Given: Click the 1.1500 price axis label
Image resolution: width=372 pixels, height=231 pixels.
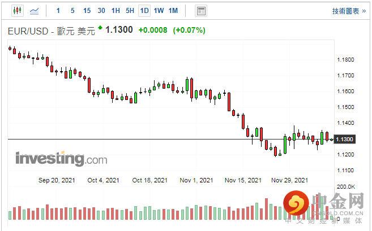Looking at the screenshot, I should coord(345,107).
